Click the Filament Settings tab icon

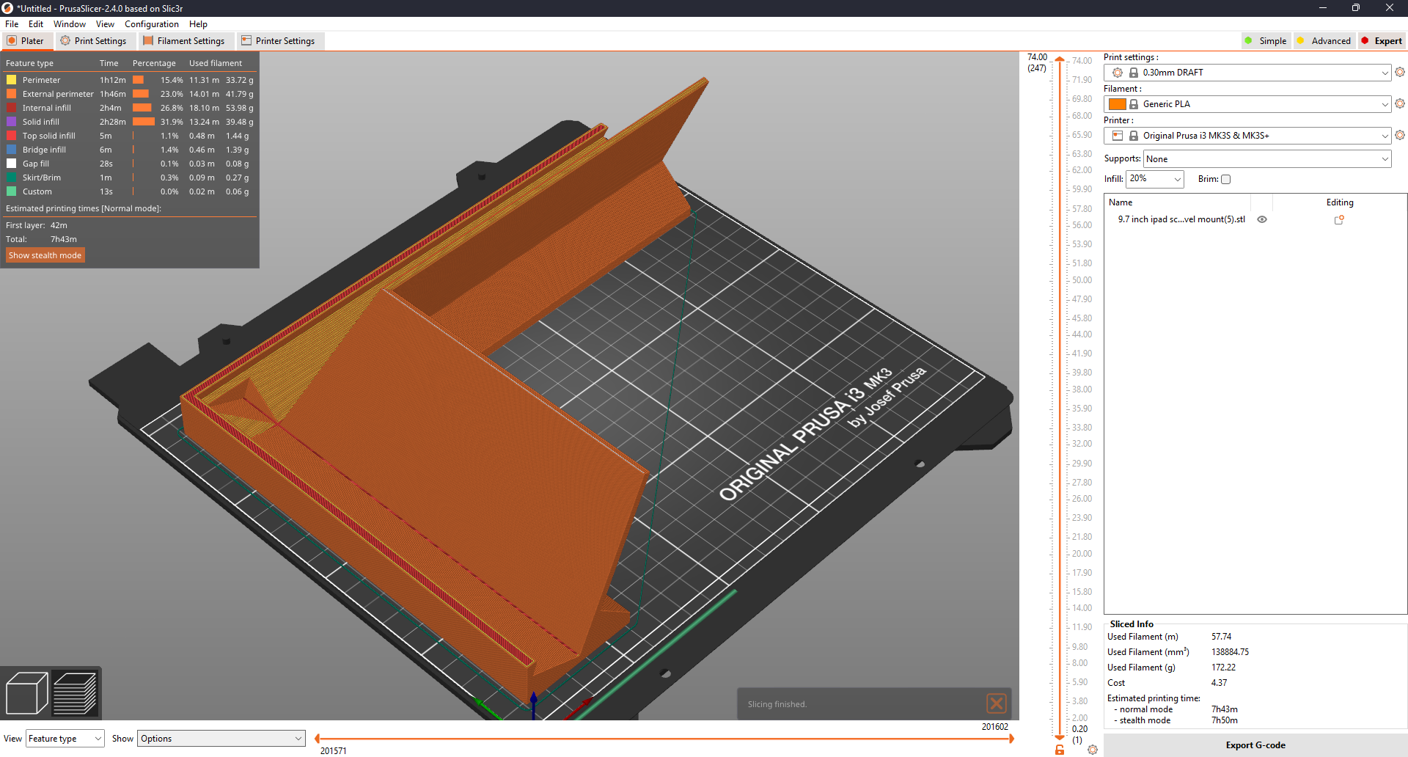click(148, 41)
